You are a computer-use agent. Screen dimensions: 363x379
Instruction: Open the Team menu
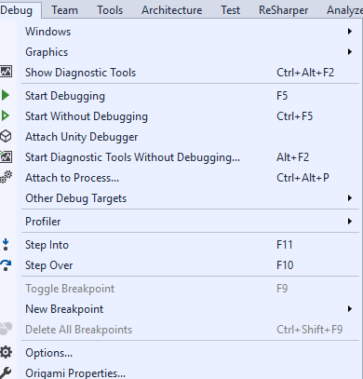[64, 10]
